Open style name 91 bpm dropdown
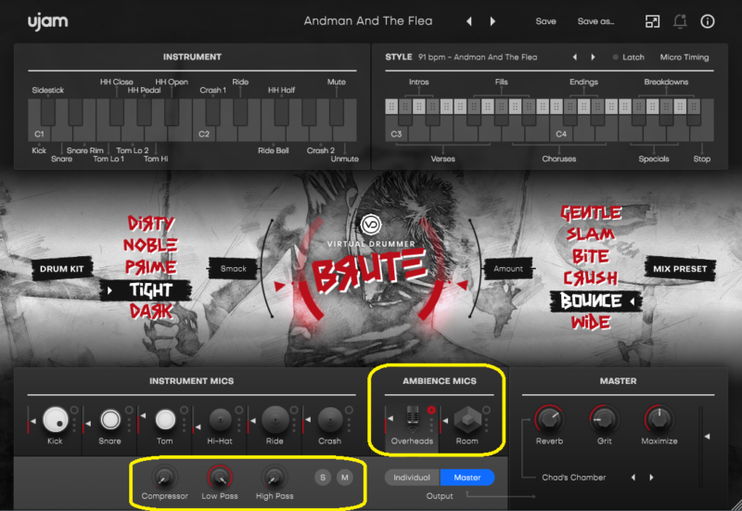Screen dimensions: 742x511 (x=478, y=57)
